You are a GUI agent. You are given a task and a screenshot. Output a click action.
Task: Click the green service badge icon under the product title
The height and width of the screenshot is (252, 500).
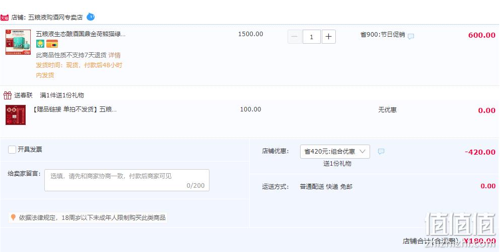pyautogui.click(x=40, y=44)
